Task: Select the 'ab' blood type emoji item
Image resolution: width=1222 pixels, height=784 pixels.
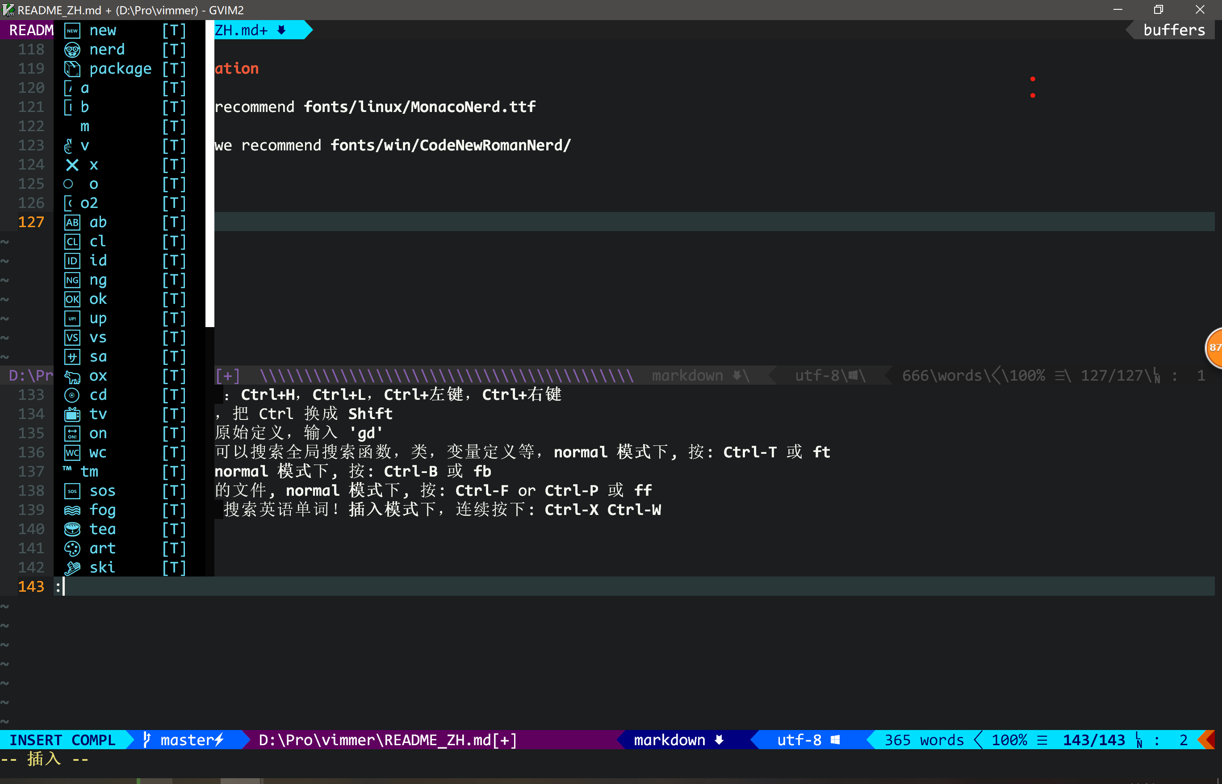Action: click(130, 223)
